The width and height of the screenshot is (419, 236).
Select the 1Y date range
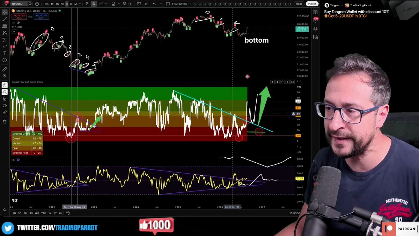coord(50,213)
